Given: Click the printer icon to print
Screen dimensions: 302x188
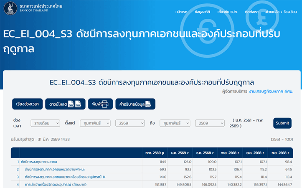Looking at the screenshot, I should 104,104.
